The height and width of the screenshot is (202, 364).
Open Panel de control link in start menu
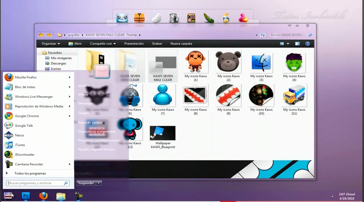click(90, 122)
